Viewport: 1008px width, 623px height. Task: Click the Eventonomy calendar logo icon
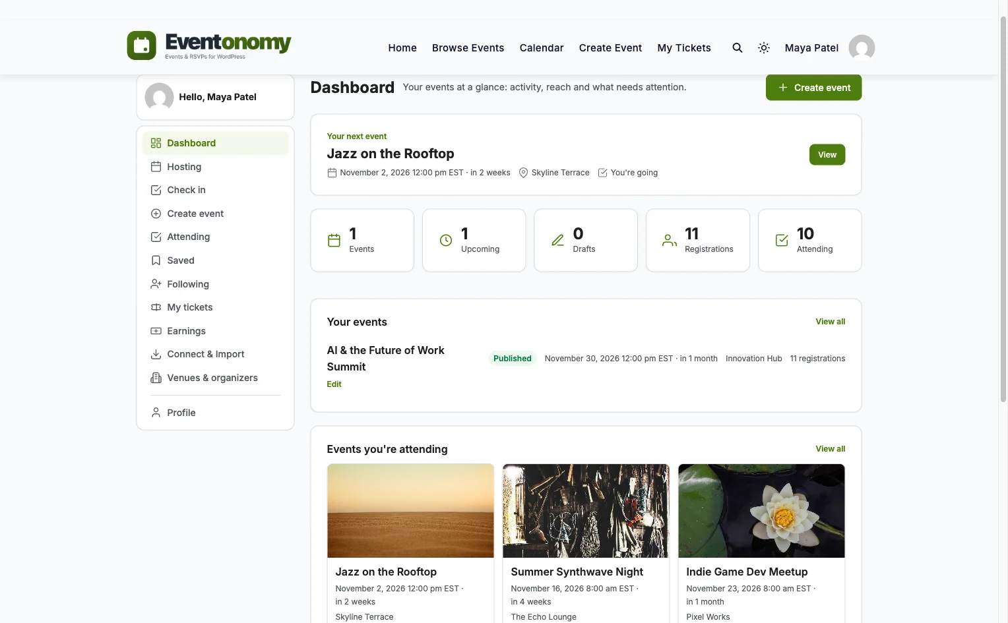point(141,45)
